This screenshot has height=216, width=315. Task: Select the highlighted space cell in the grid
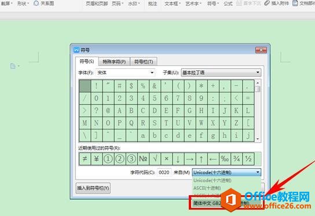[x=85, y=86]
